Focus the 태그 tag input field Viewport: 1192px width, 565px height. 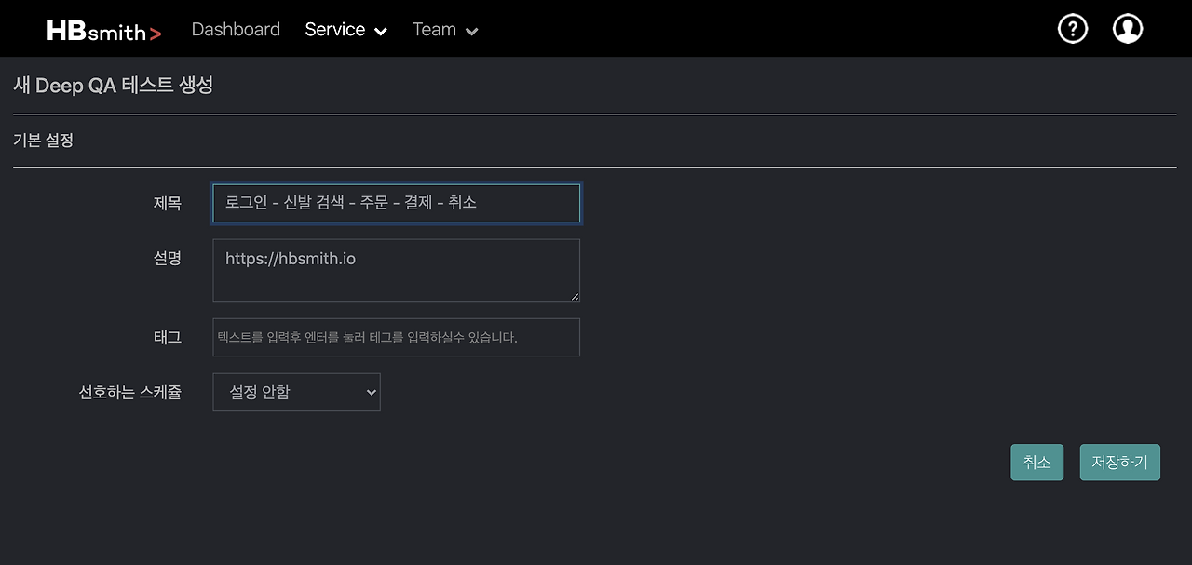tap(396, 337)
